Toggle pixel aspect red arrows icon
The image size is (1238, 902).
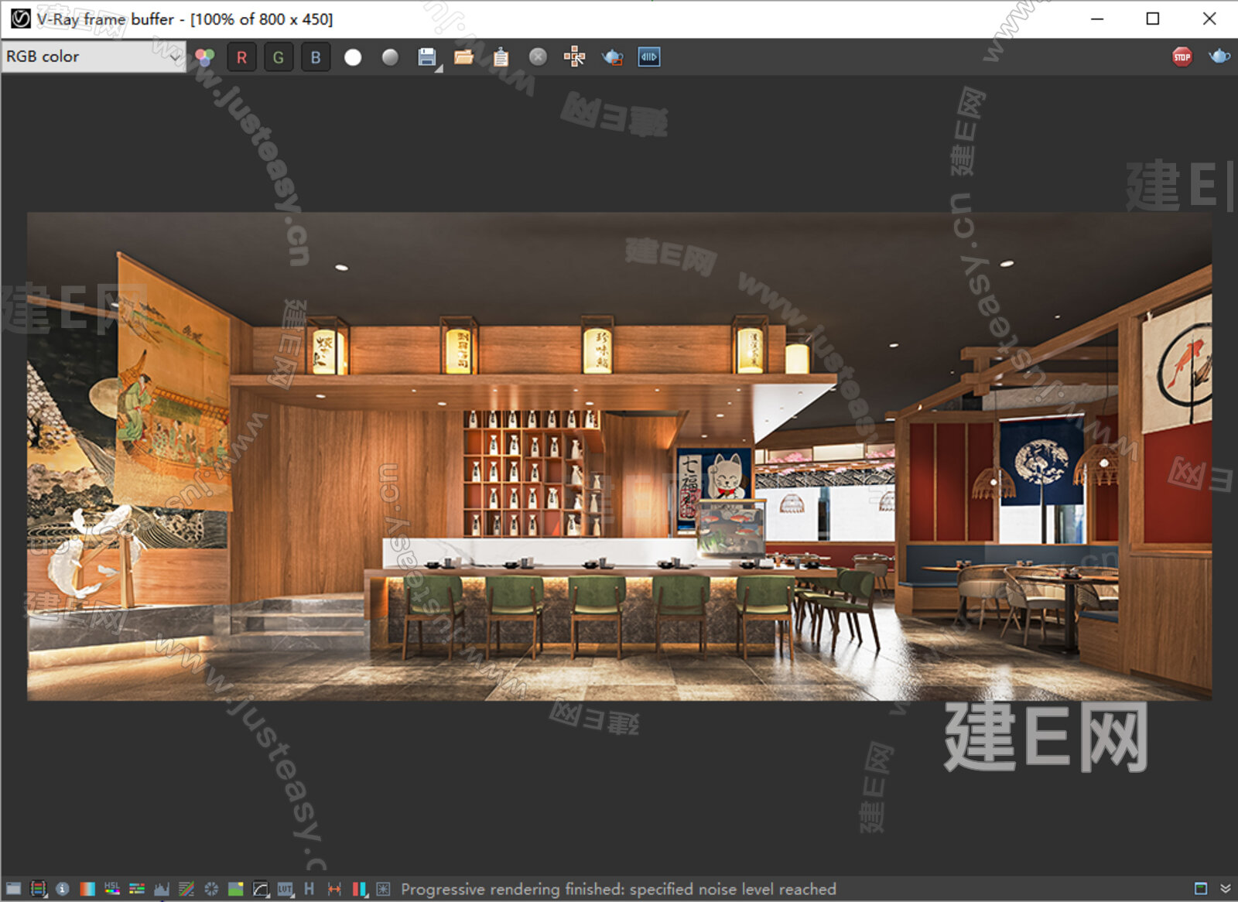tap(334, 889)
